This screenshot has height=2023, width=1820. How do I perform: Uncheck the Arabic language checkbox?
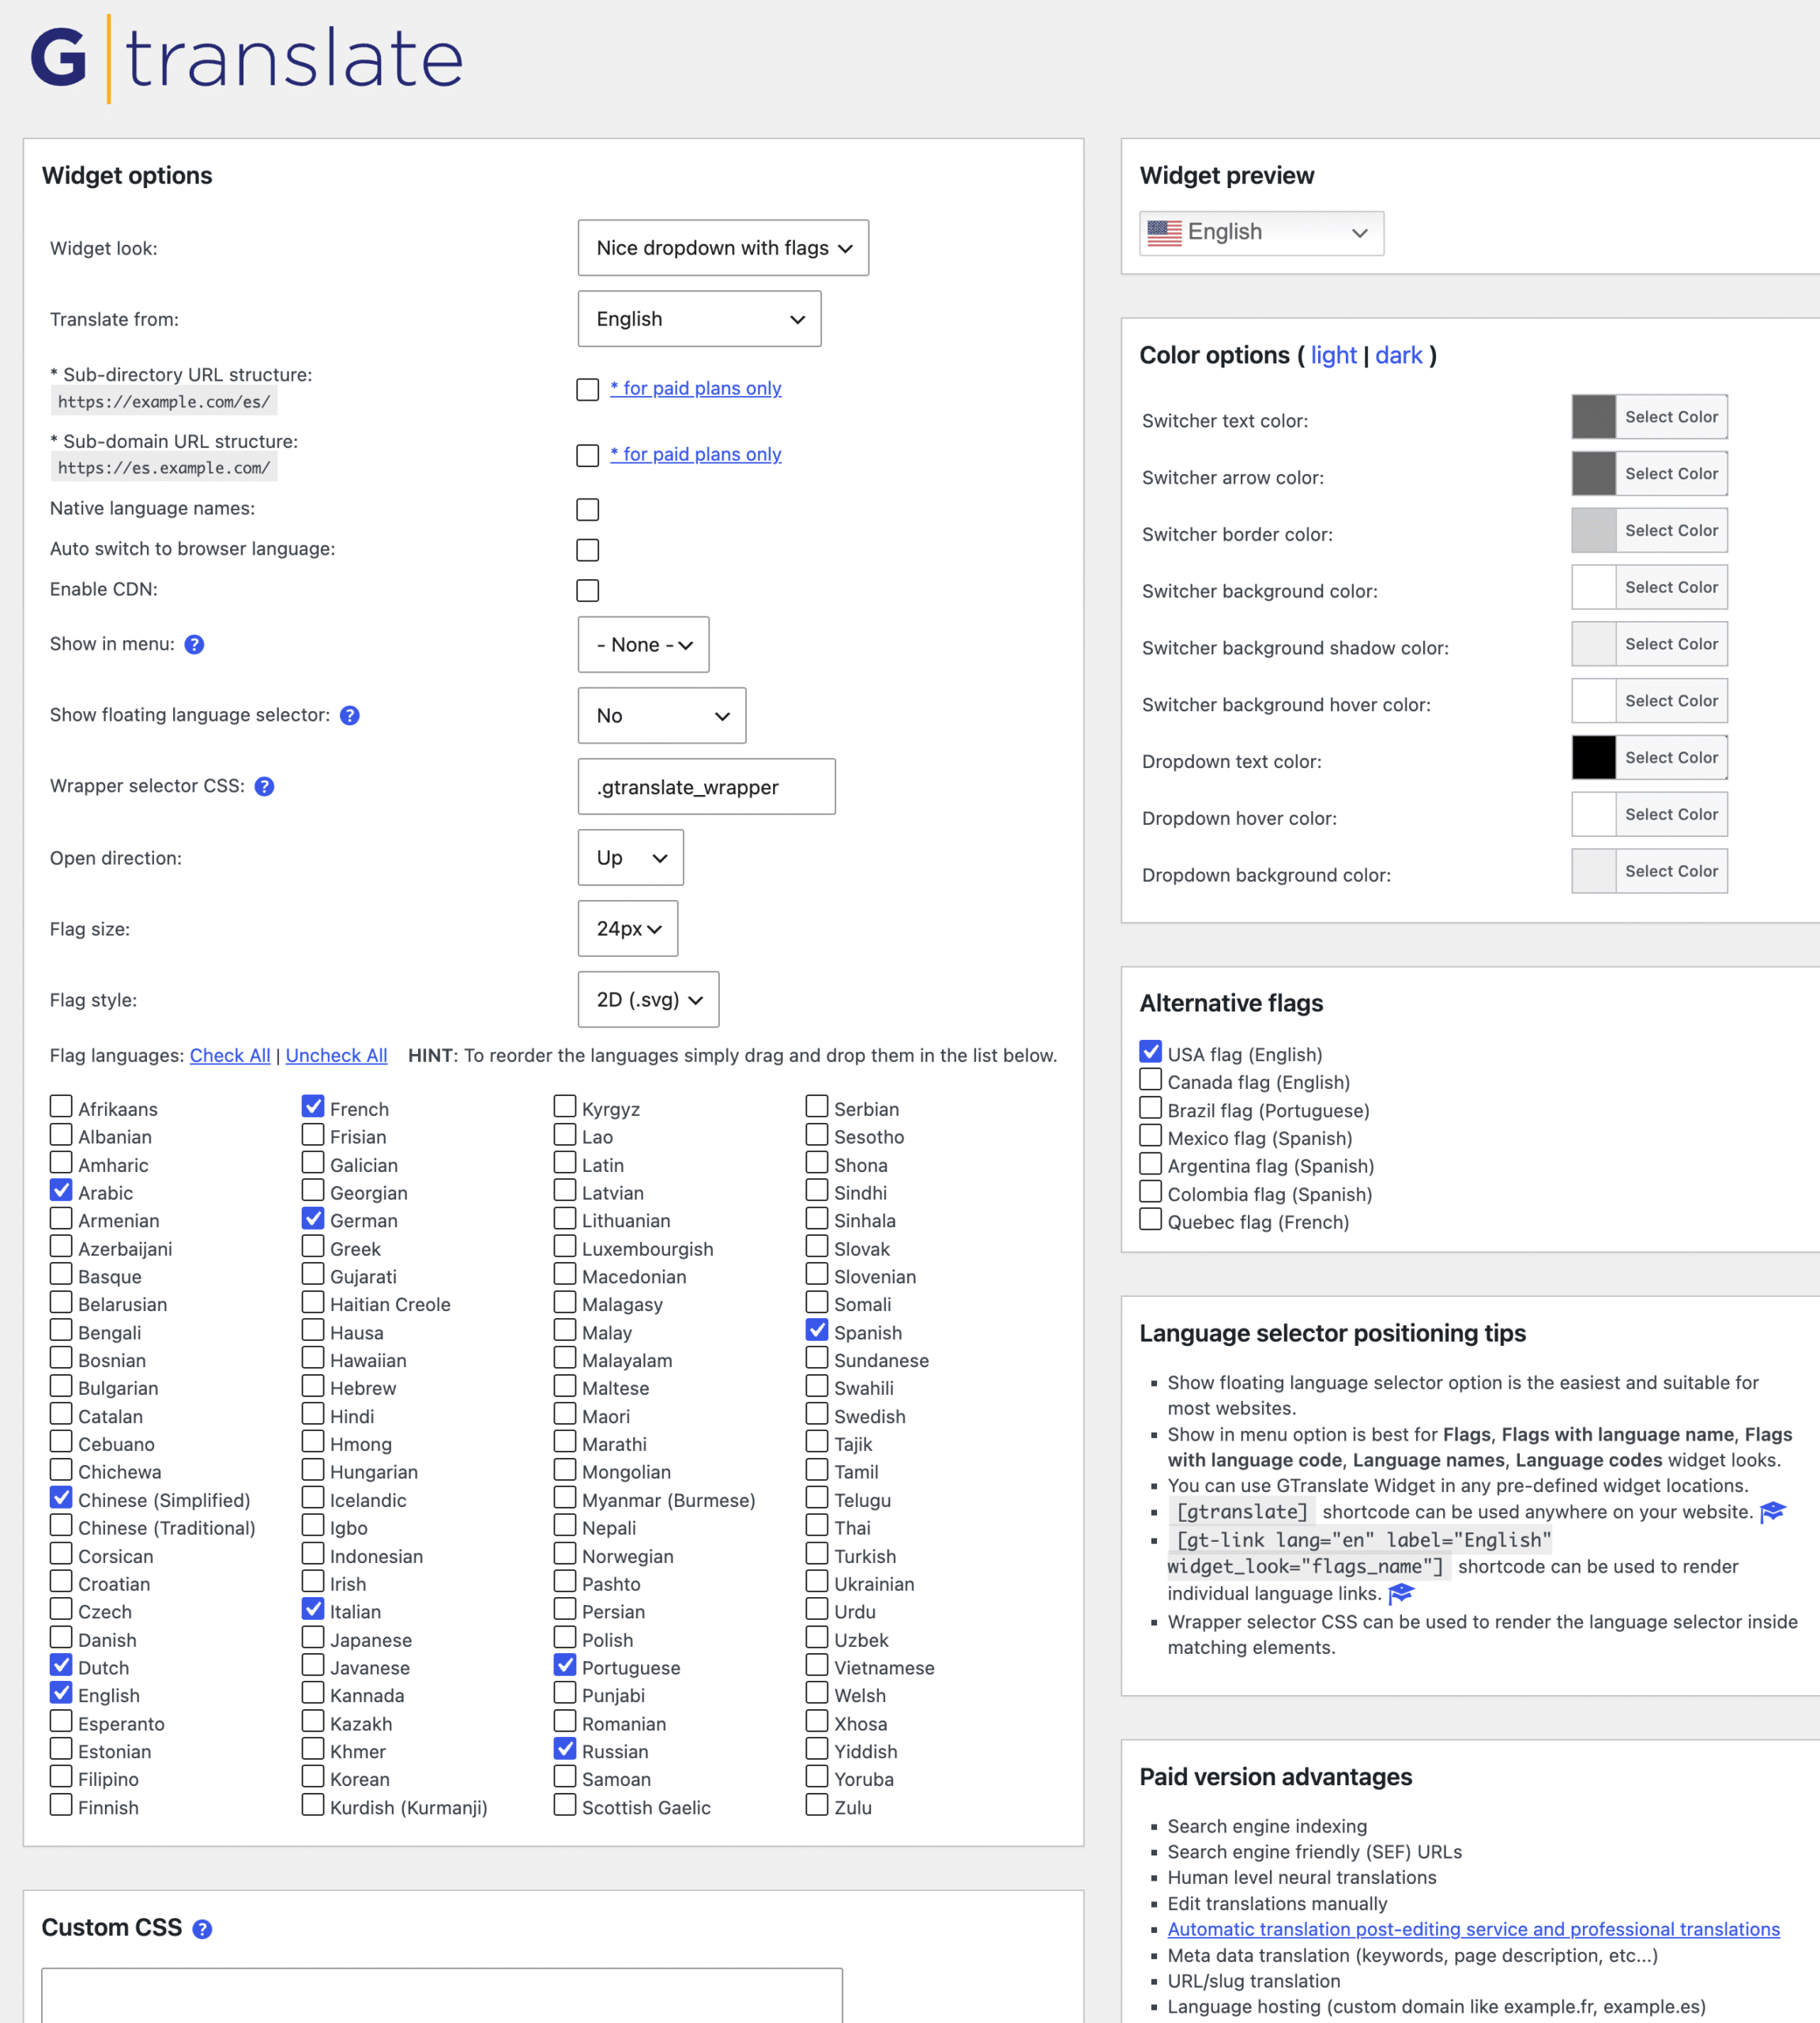(x=61, y=1190)
